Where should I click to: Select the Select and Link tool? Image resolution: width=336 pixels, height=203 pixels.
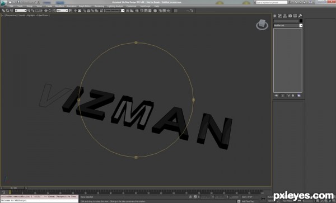[x=3, y=11]
